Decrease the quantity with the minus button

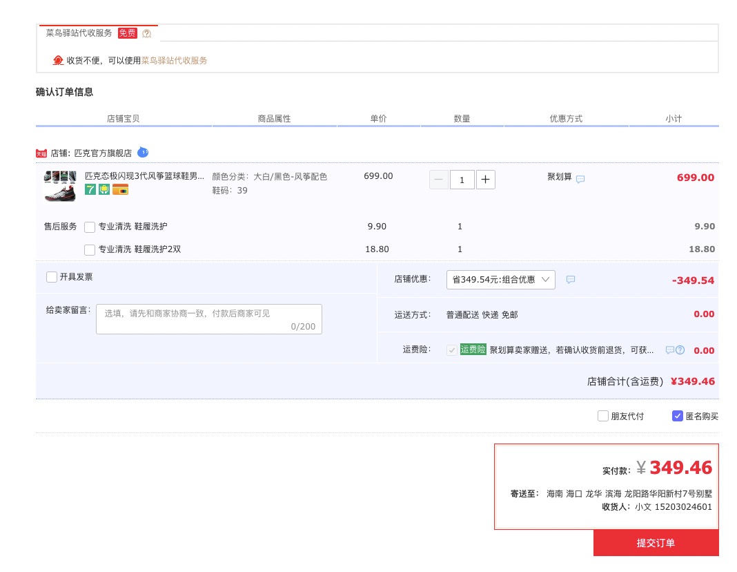438,180
